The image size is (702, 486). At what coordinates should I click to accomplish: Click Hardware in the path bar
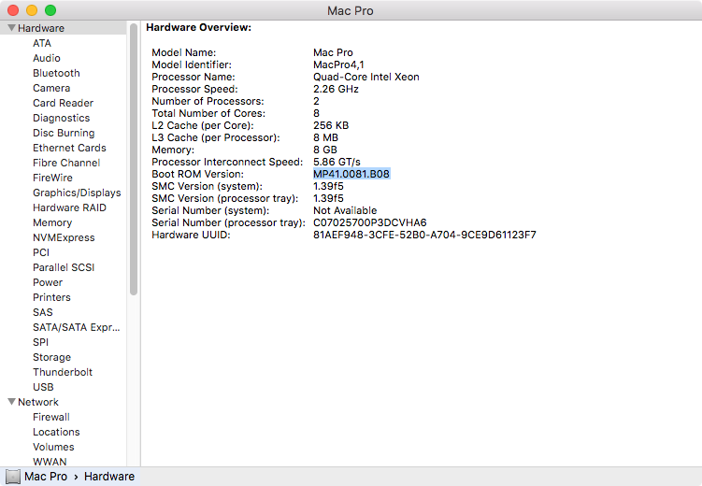click(x=109, y=477)
